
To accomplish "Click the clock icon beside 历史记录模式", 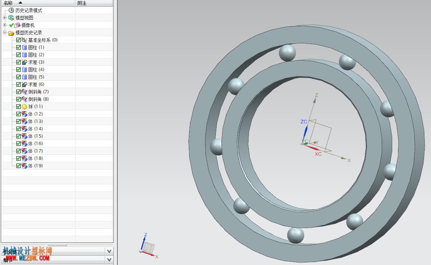I will [11, 10].
